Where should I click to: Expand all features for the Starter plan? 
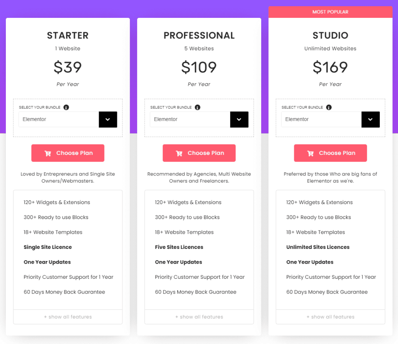coord(68,317)
